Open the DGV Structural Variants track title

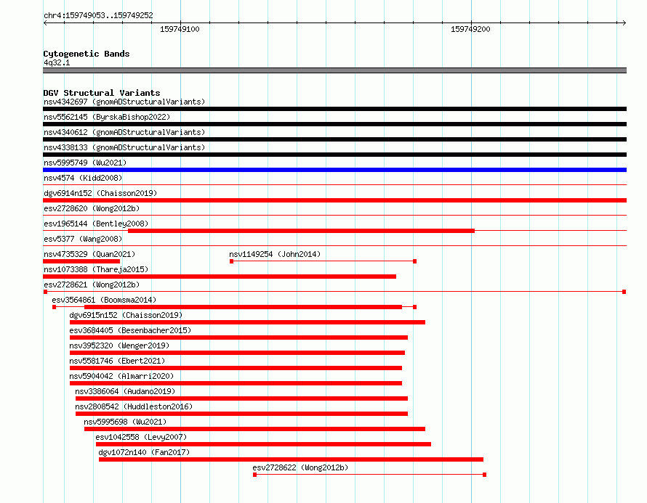102,93
